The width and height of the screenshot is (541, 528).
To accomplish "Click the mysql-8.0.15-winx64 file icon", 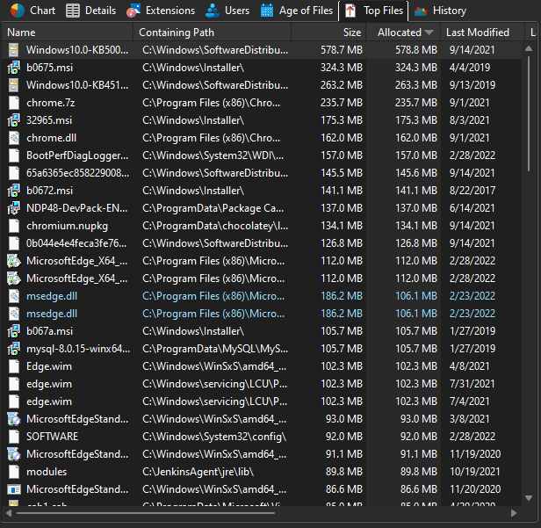I will pos(14,349).
